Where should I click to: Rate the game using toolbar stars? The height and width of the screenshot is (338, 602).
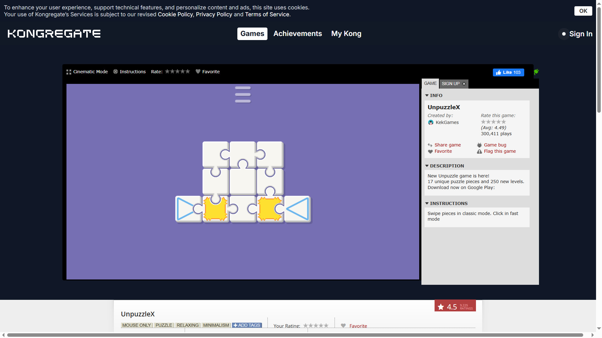coord(177,71)
